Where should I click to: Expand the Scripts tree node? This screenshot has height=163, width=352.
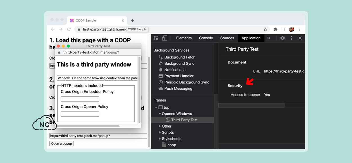pyautogui.click(x=160, y=132)
